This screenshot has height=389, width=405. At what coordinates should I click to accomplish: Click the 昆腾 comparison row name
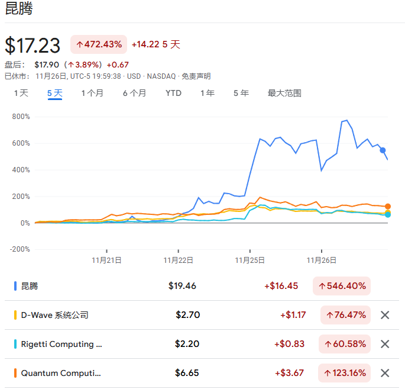point(30,286)
